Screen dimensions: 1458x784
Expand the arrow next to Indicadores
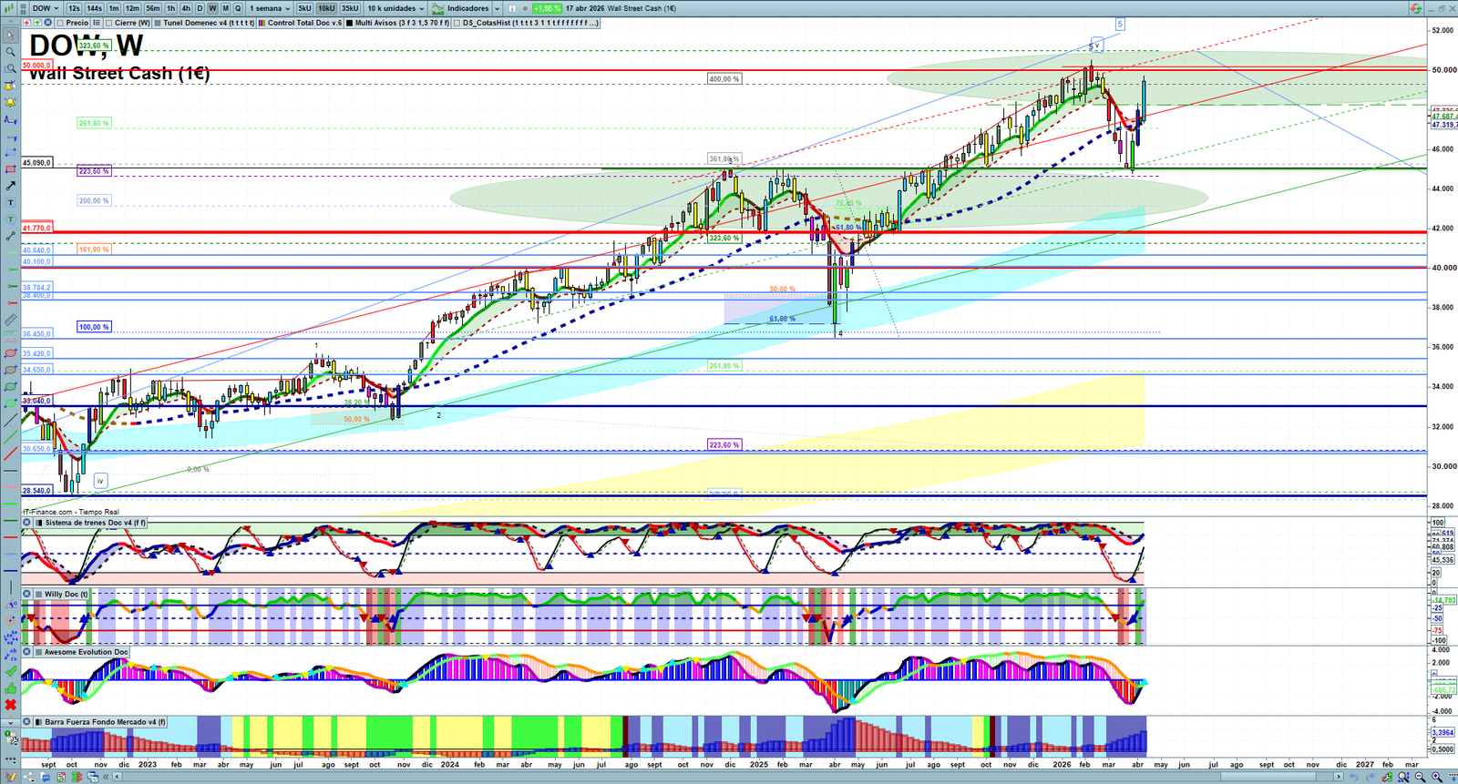click(498, 8)
